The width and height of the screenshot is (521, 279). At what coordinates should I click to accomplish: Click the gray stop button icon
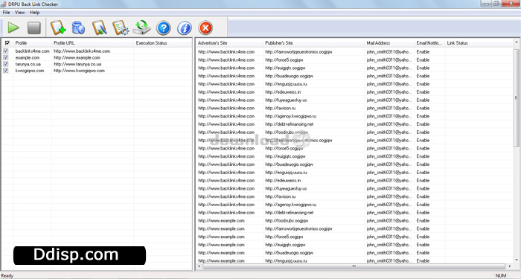tap(34, 28)
